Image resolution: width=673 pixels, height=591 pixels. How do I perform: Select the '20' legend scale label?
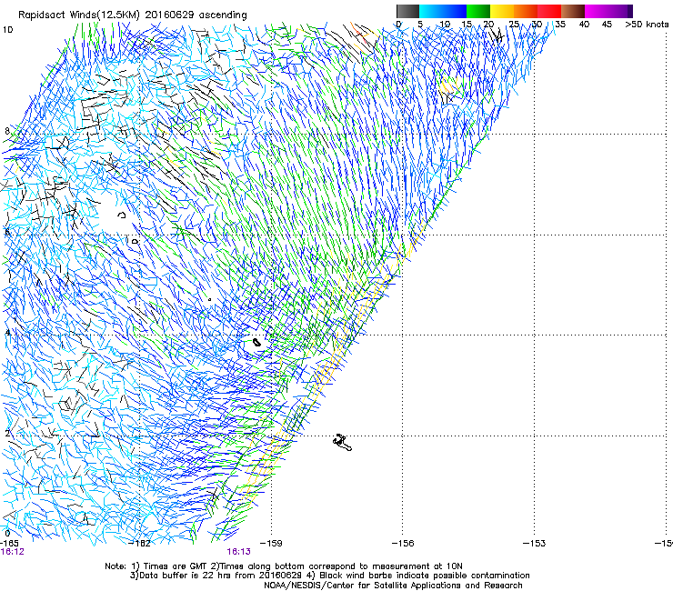pyautogui.click(x=488, y=24)
